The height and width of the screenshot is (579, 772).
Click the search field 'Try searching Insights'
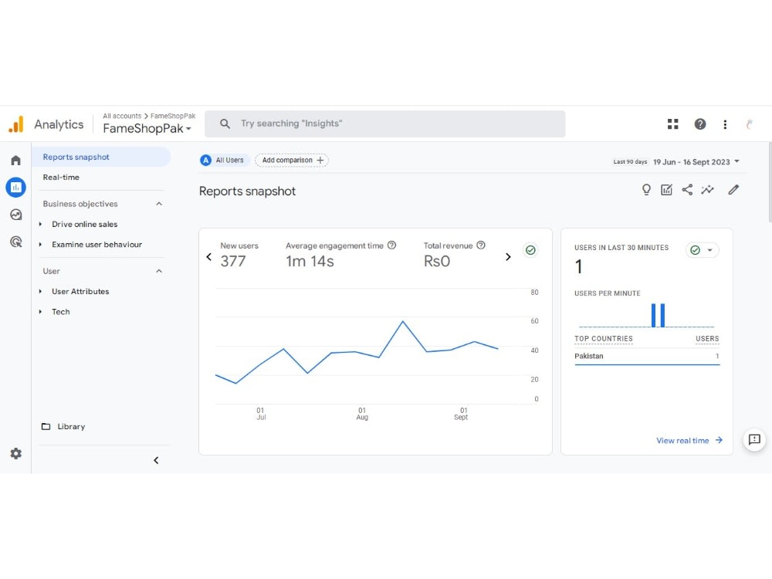[385, 124]
